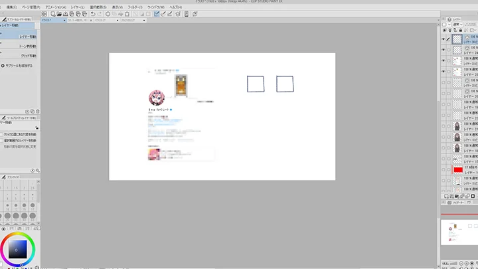
Task: Click the レイヤー panel tab
Action: click(454, 19)
